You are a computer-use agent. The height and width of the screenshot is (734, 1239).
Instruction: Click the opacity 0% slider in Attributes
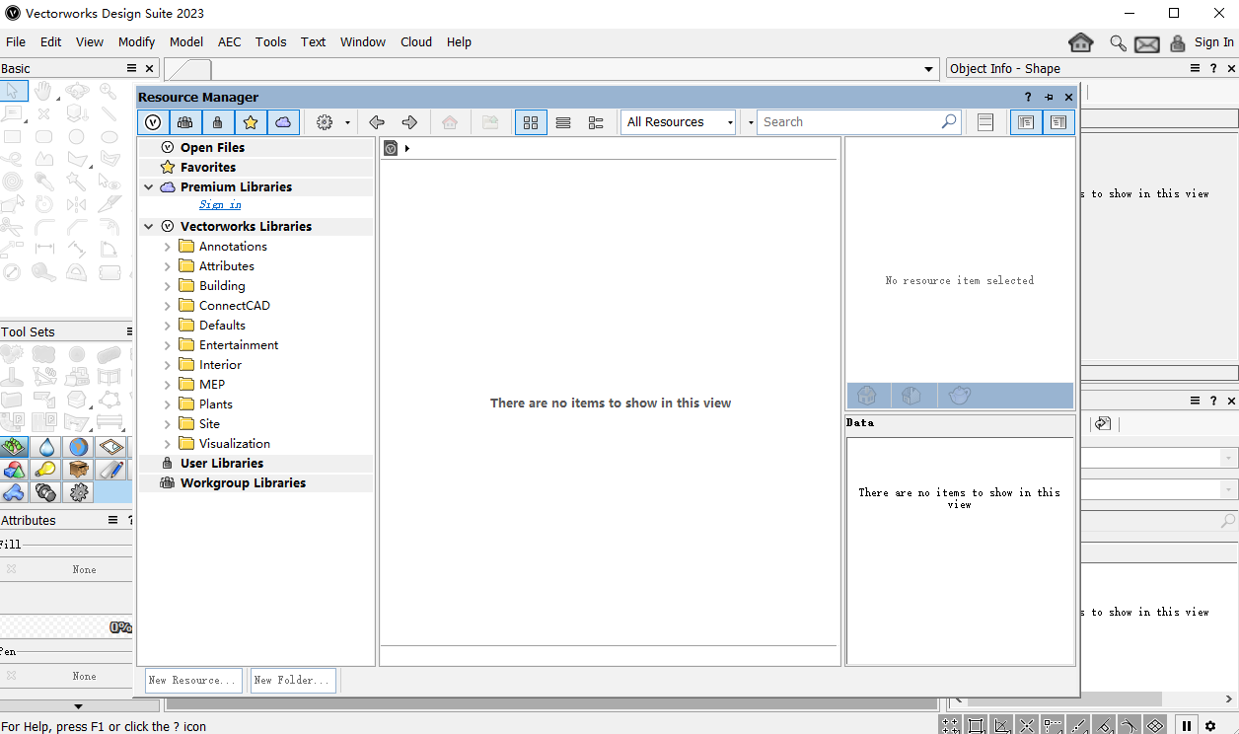click(66, 626)
